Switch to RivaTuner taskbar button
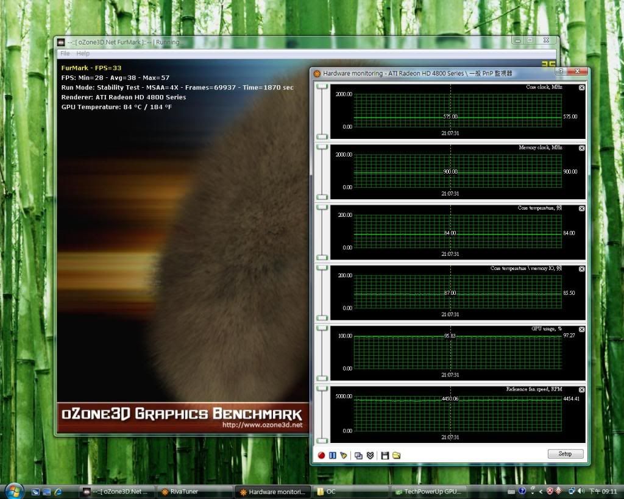This screenshot has height=499, width=624. coord(194,492)
